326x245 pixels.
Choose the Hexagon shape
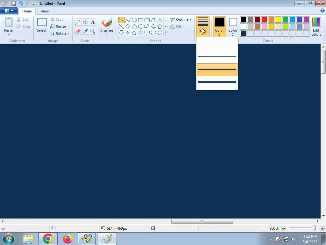[x=140, y=26]
